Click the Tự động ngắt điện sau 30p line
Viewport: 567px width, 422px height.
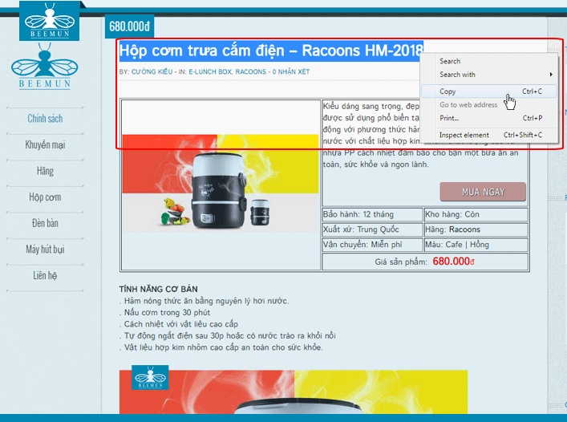click(x=229, y=335)
